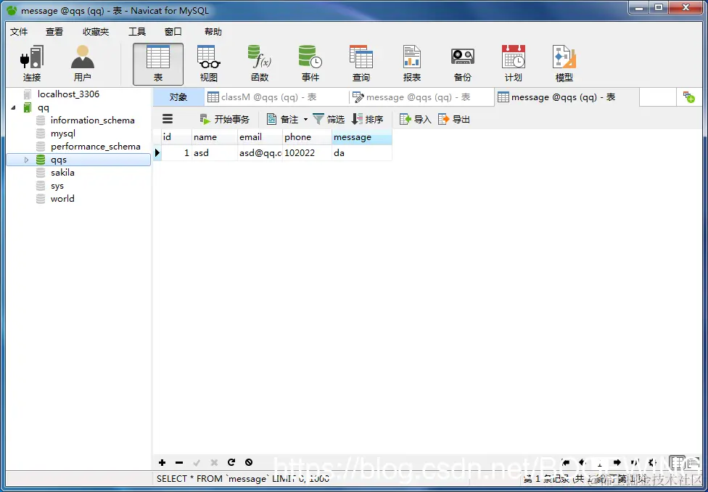Click the name column header
Image resolution: width=708 pixels, height=492 pixels.
click(215, 137)
